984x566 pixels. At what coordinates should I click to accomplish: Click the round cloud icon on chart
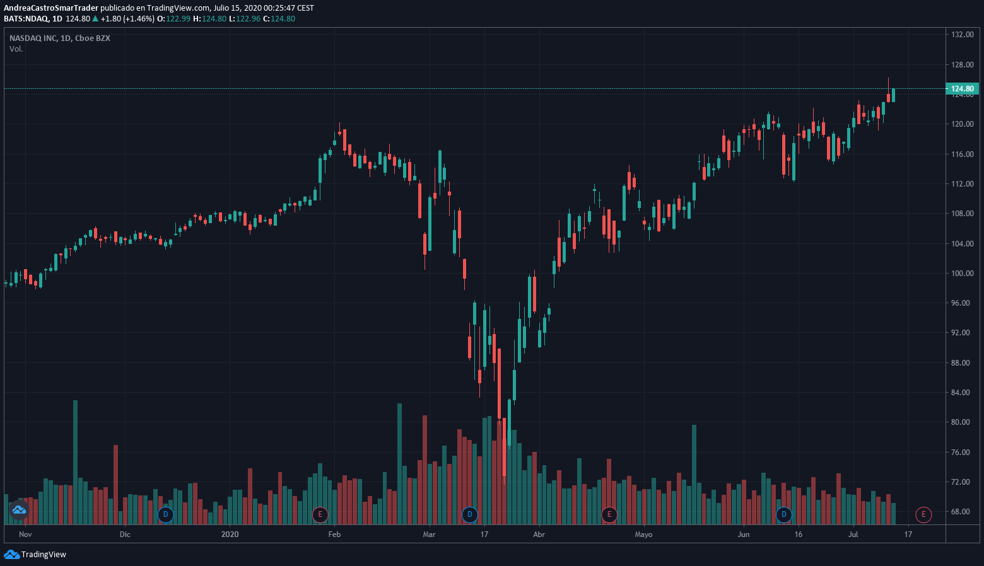click(x=18, y=509)
